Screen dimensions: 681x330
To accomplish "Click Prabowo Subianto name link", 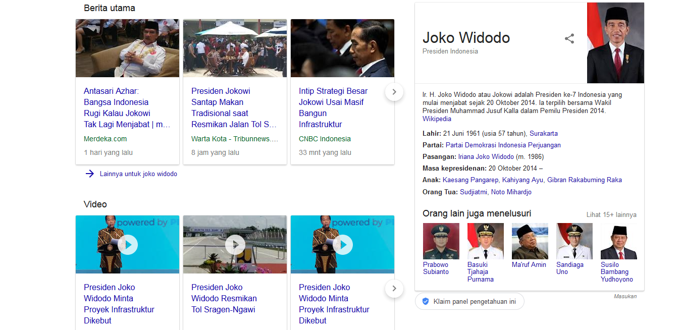I will (x=436, y=268).
